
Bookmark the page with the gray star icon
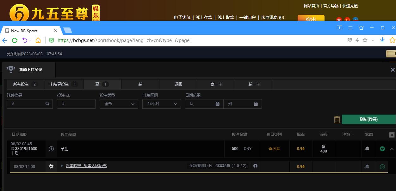tap(365, 40)
